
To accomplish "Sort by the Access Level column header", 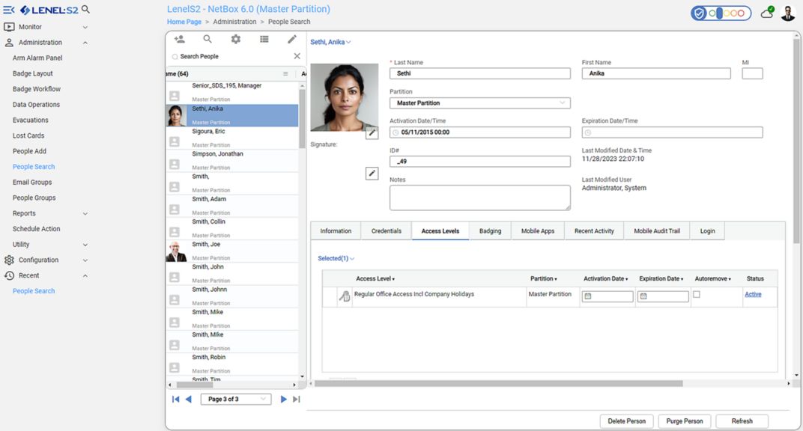I will click(x=375, y=279).
